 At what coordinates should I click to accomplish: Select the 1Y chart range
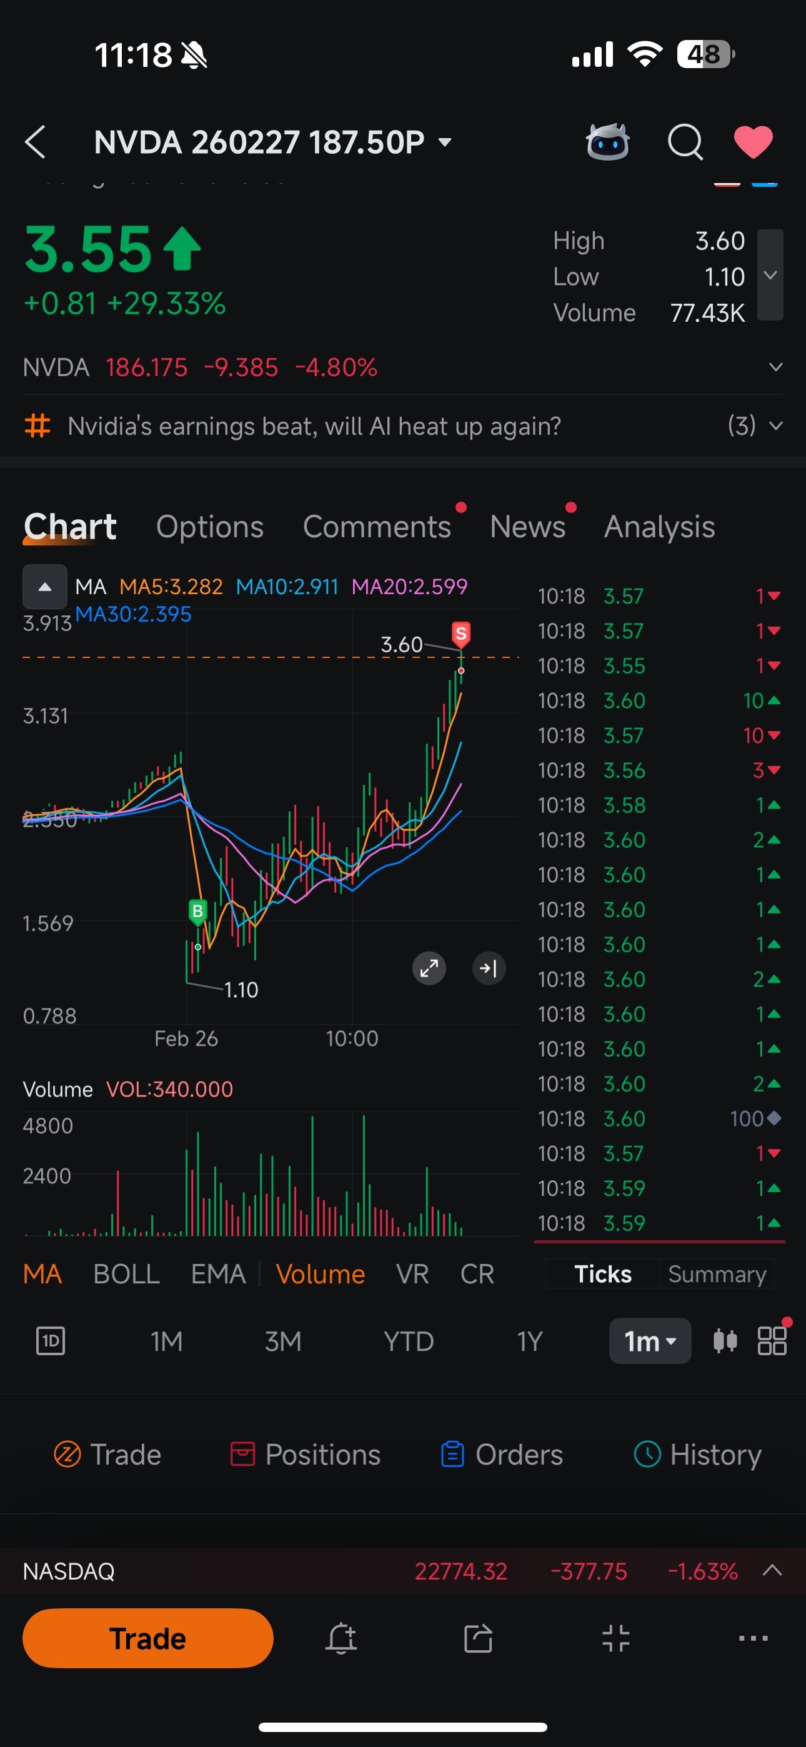tap(529, 1341)
